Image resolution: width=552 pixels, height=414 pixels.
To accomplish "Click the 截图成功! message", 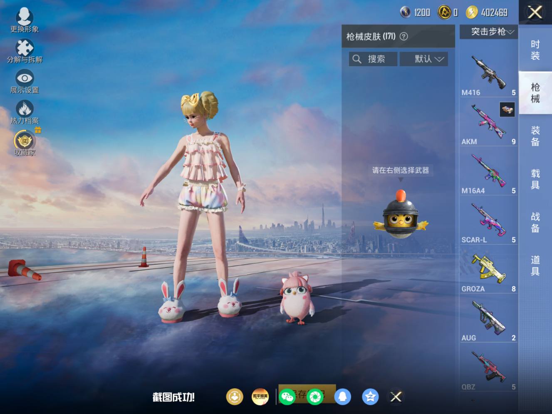I will (173, 397).
